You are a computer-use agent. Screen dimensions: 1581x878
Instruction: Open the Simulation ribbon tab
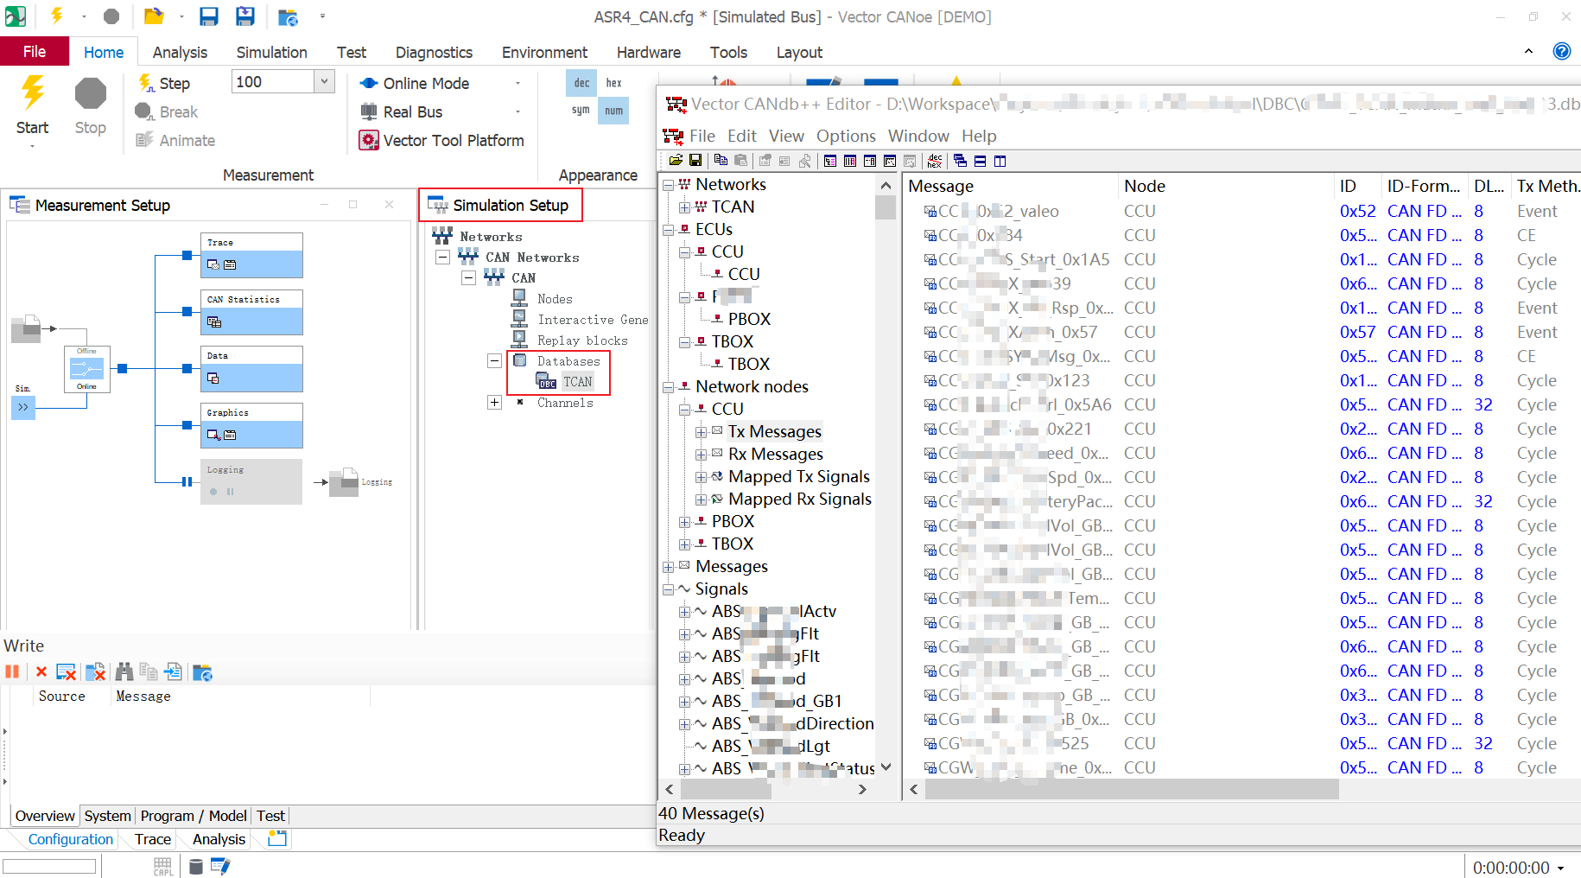click(x=271, y=52)
